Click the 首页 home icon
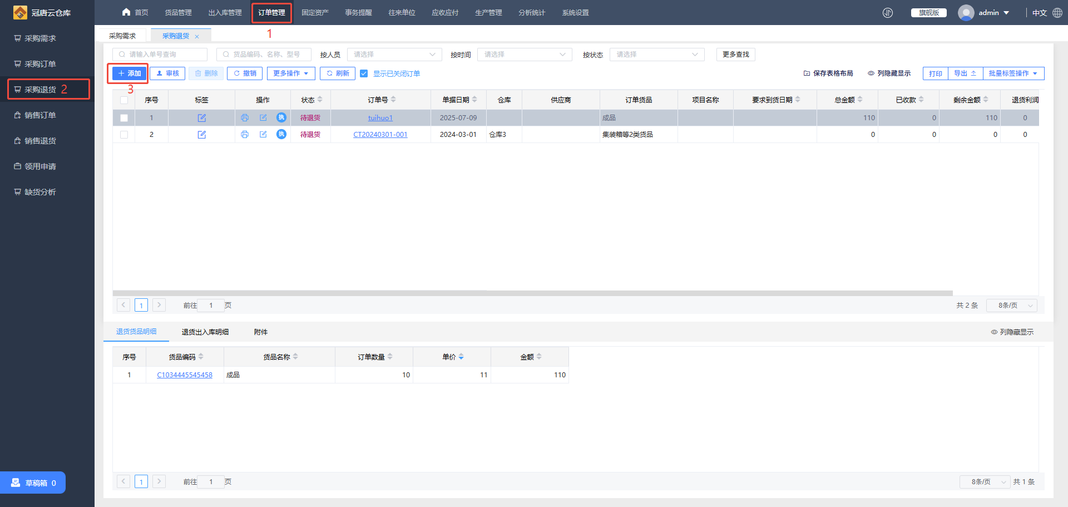Image resolution: width=1068 pixels, height=507 pixels. tap(126, 12)
